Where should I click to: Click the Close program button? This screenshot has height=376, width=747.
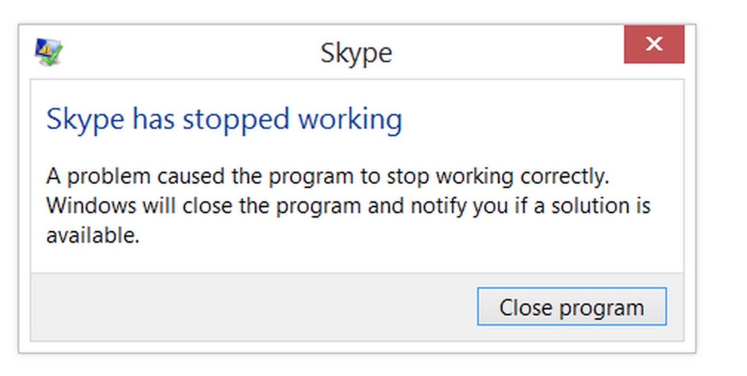(572, 306)
